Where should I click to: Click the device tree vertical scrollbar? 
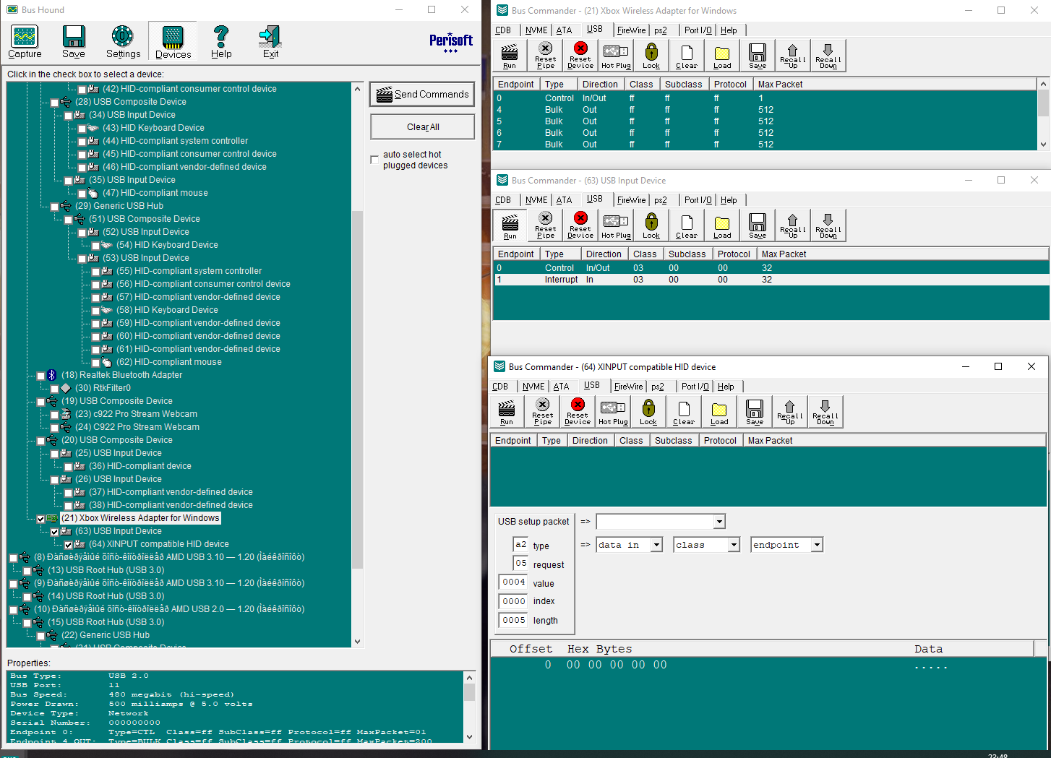pyautogui.click(x=357, y=390)
